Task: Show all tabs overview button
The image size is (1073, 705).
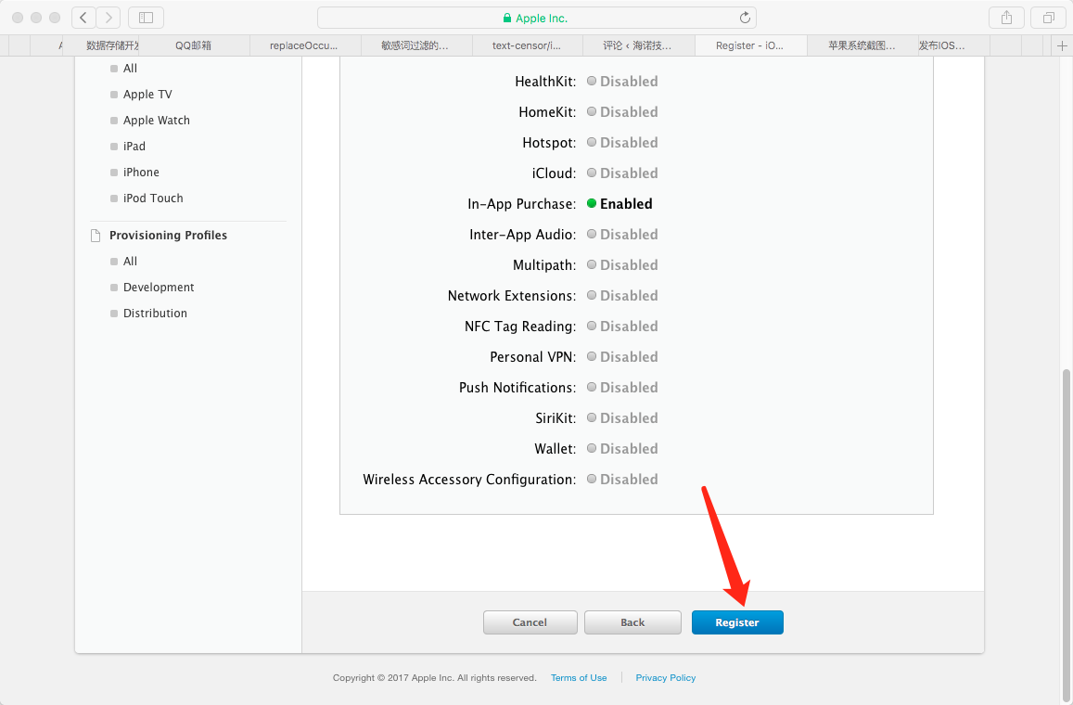Action: click(x=1048, y=18)
